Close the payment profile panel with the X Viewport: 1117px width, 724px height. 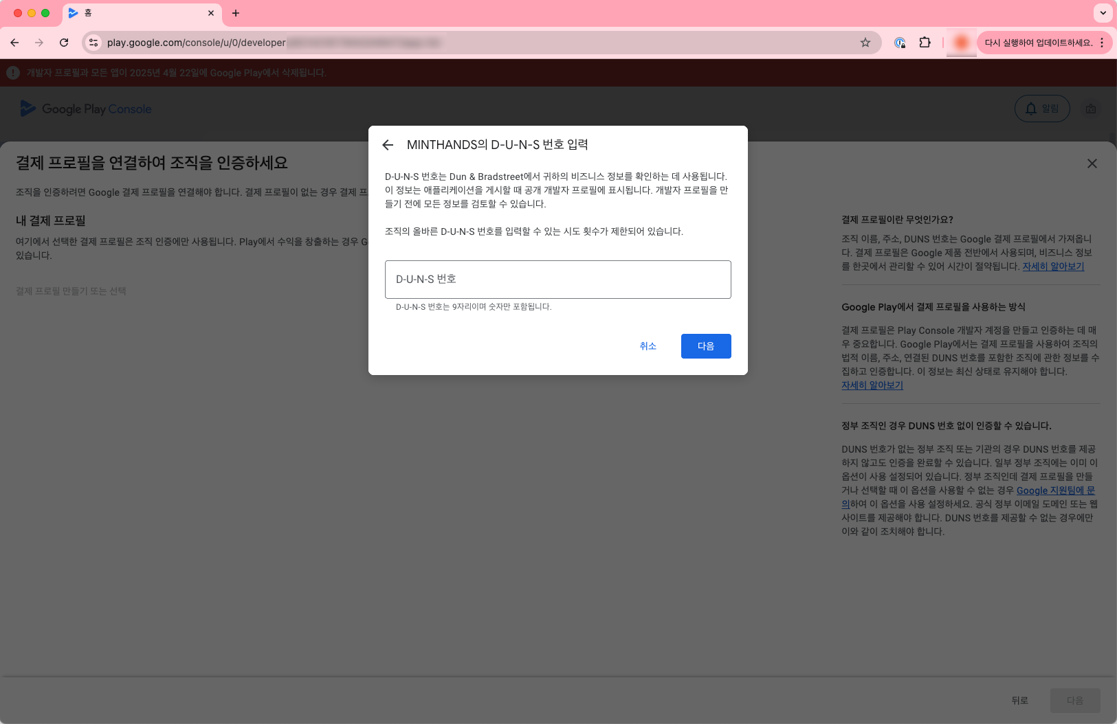1092,163
